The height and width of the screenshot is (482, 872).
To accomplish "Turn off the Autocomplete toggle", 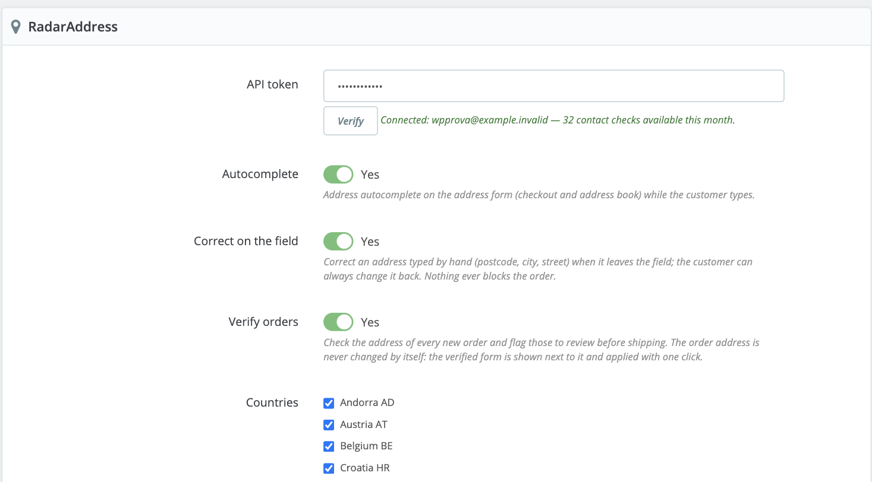I will 338,175.
